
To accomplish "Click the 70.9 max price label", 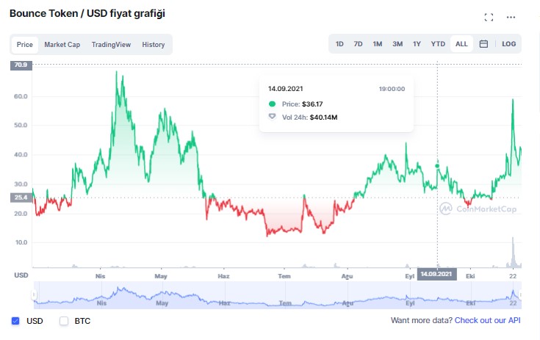I will pos(21,65).
